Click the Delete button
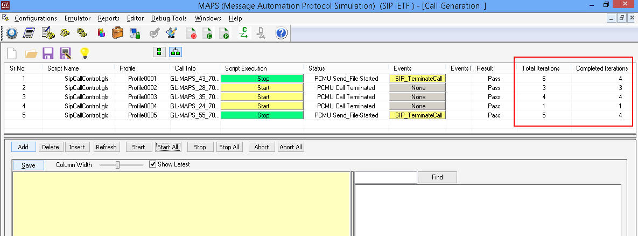Image resolution: width=638 pixels, height=236 pixels. coord(51,147)
